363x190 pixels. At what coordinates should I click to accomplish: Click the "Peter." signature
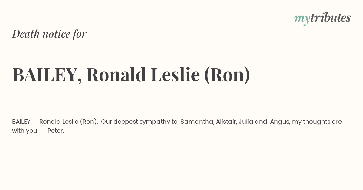(x=56, y=131)
